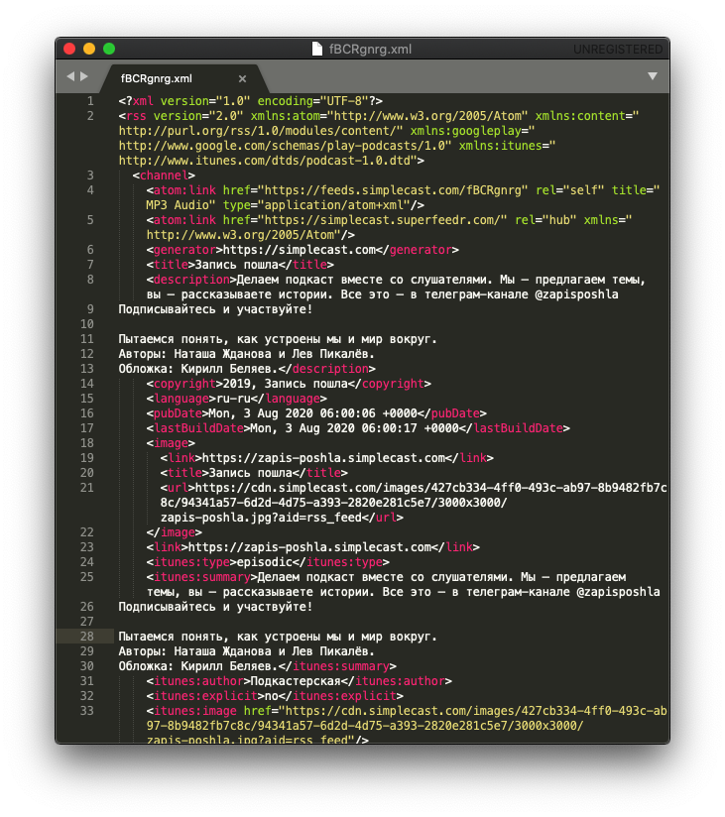Click the fBCRgnrg.xml title bar filename
This screenshot has height=817, width=725.
(370, 49)
